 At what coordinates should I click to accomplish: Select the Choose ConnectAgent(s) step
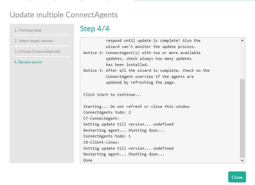pyautogui.click(x=37, y=51)
